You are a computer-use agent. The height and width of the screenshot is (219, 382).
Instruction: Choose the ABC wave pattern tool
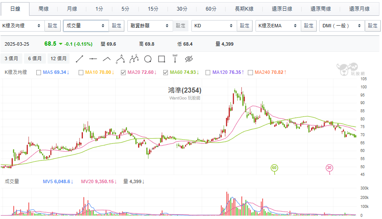coord(120,58)
